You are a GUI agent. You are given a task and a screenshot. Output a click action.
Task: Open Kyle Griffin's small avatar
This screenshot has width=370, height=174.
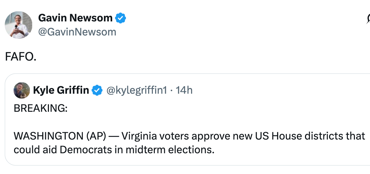click(21, 90)
